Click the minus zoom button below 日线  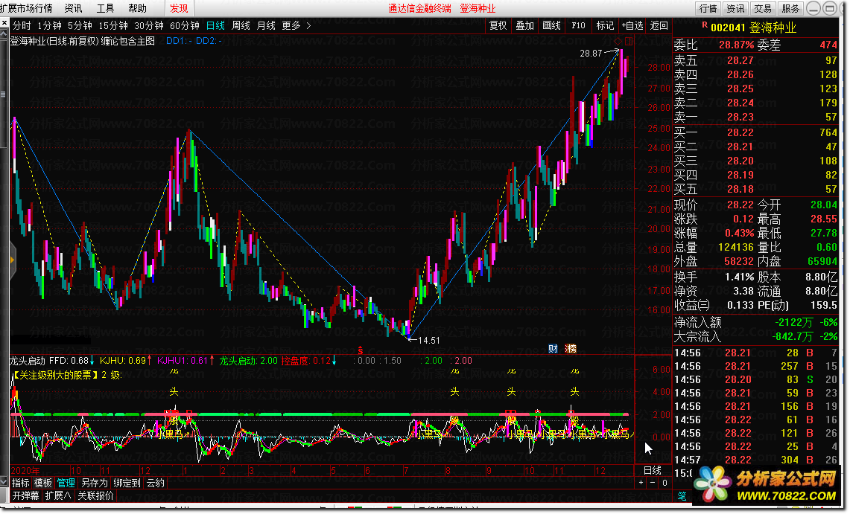coord(652,483)
